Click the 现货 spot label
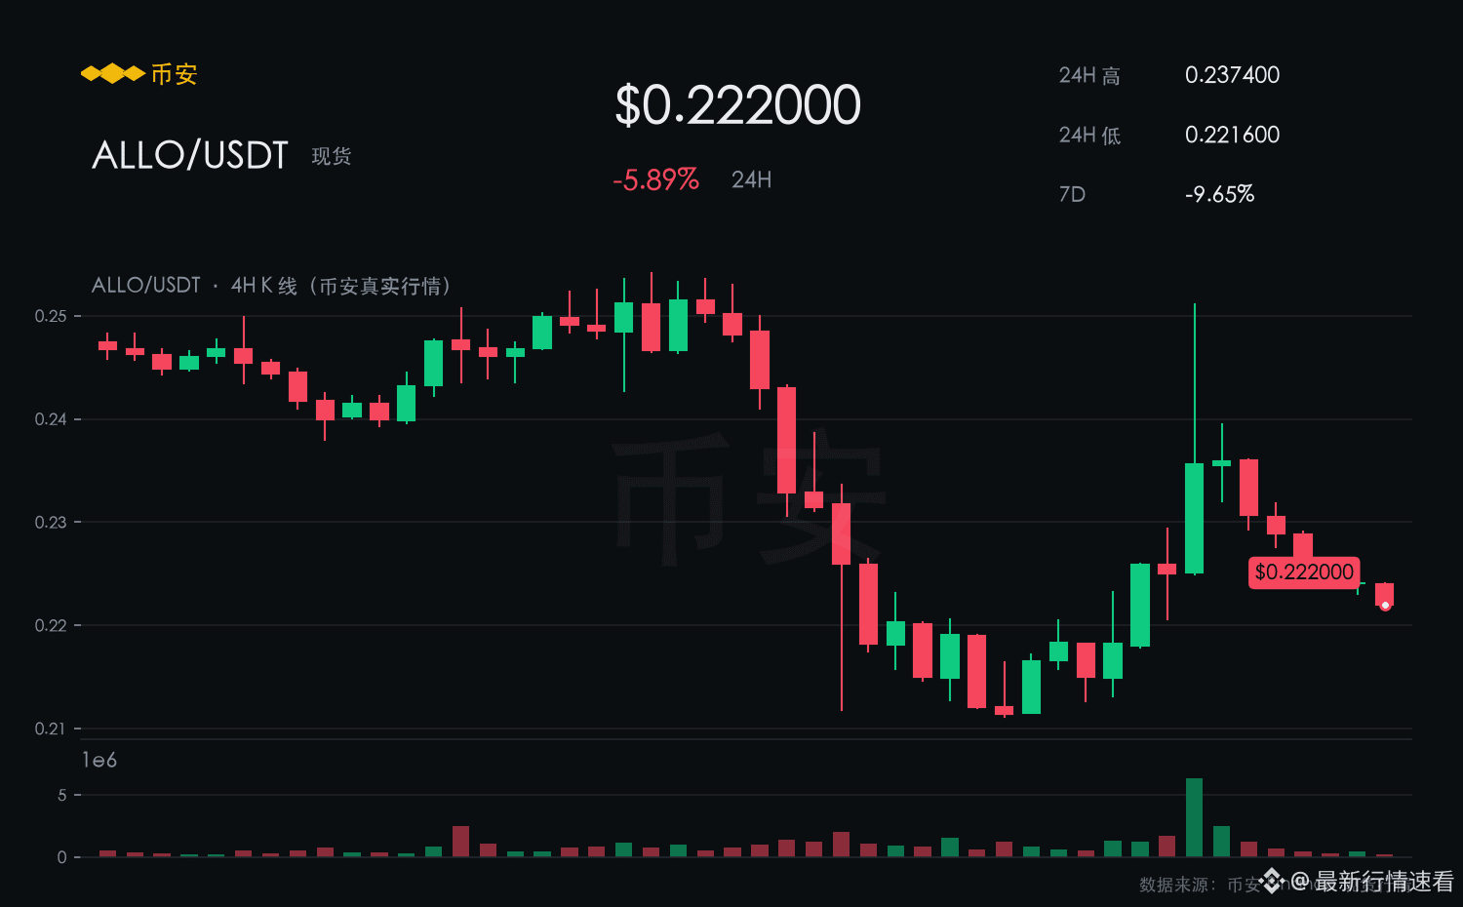1463x907 pixels. coord(332,156)
